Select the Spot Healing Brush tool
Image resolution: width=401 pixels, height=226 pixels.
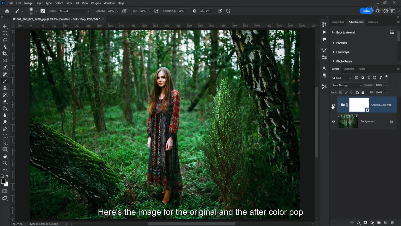(x=5, y=74)
